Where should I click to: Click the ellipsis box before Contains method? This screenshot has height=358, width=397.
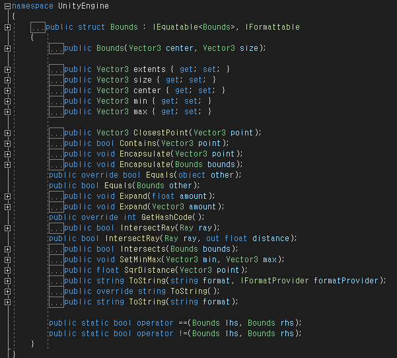coord(56,143)
